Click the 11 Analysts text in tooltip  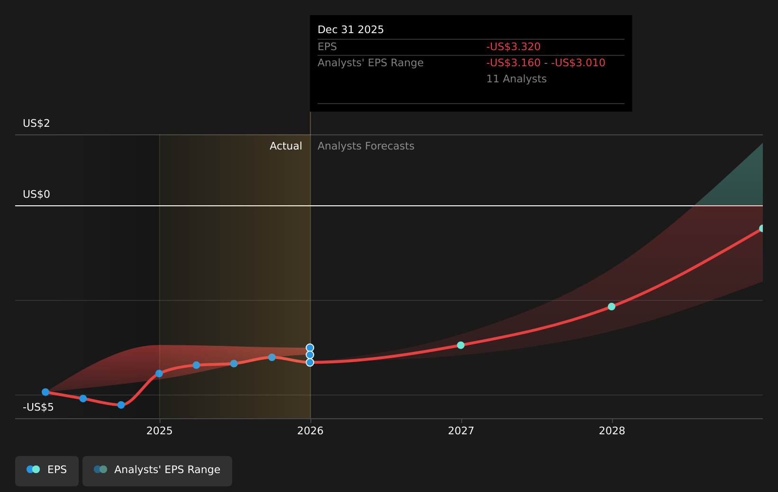point(516,79)
